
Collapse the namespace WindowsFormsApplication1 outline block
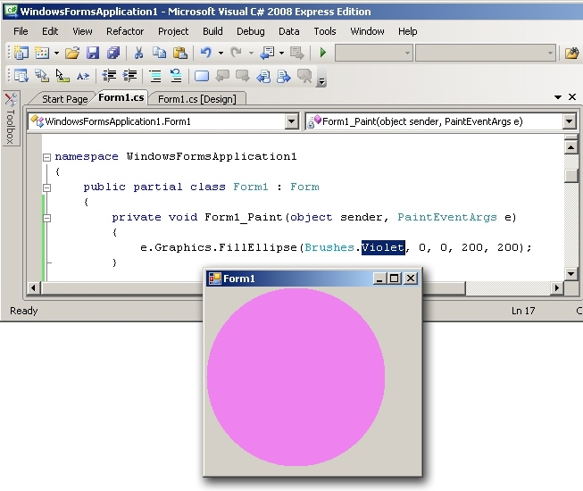click(x=46, y=157)
